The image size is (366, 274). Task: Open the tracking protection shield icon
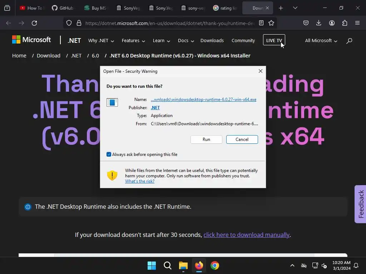(x=69, y=23)
